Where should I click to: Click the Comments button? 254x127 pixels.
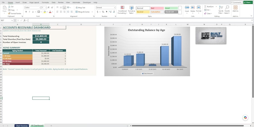236,3
